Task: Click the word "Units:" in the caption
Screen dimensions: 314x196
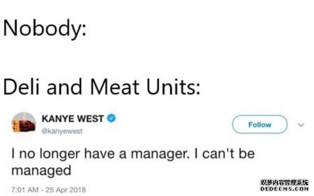Action: click(173, 86)
